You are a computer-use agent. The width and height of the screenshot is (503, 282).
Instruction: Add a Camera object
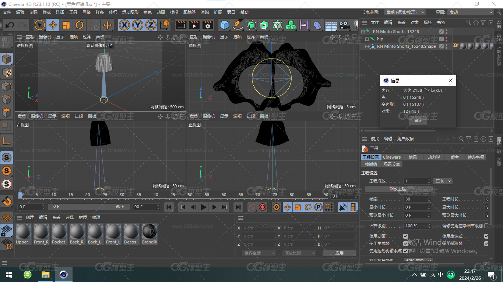click(344, 25)
